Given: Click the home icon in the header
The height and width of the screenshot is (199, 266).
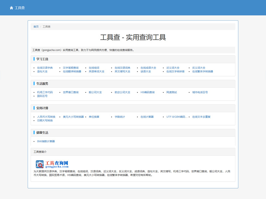Looking at the screenshot, I should tap(11, 8).
